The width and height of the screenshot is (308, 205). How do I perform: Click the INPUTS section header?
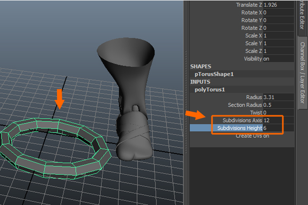click(200, 82)
